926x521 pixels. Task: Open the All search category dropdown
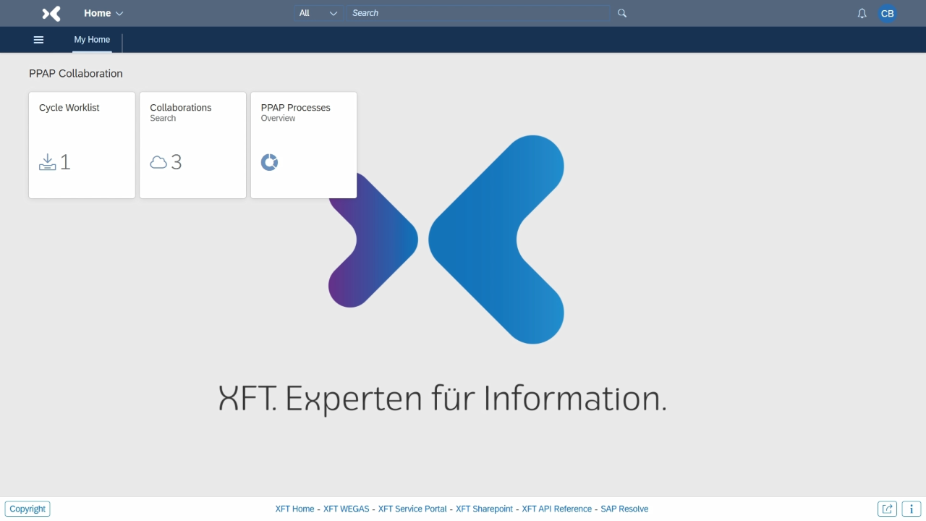(x=318, y=13)
